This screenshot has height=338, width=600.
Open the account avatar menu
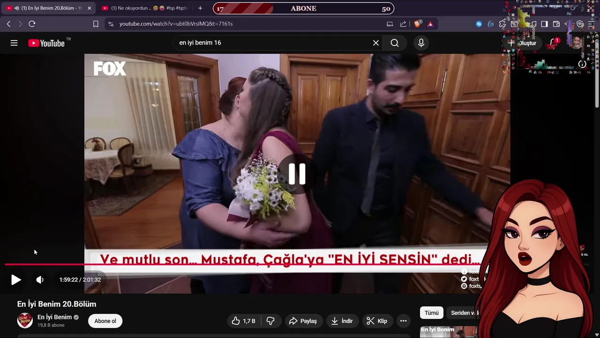tap(577, 43)
